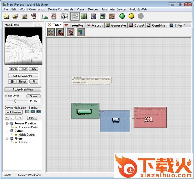Select the first Tools palette device icon
This screenshot has height=179, width=194.
coord(51,32)
